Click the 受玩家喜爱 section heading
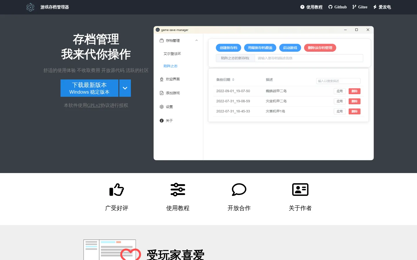The height and width of the screenshot is (260, 417). pos(175,255)
